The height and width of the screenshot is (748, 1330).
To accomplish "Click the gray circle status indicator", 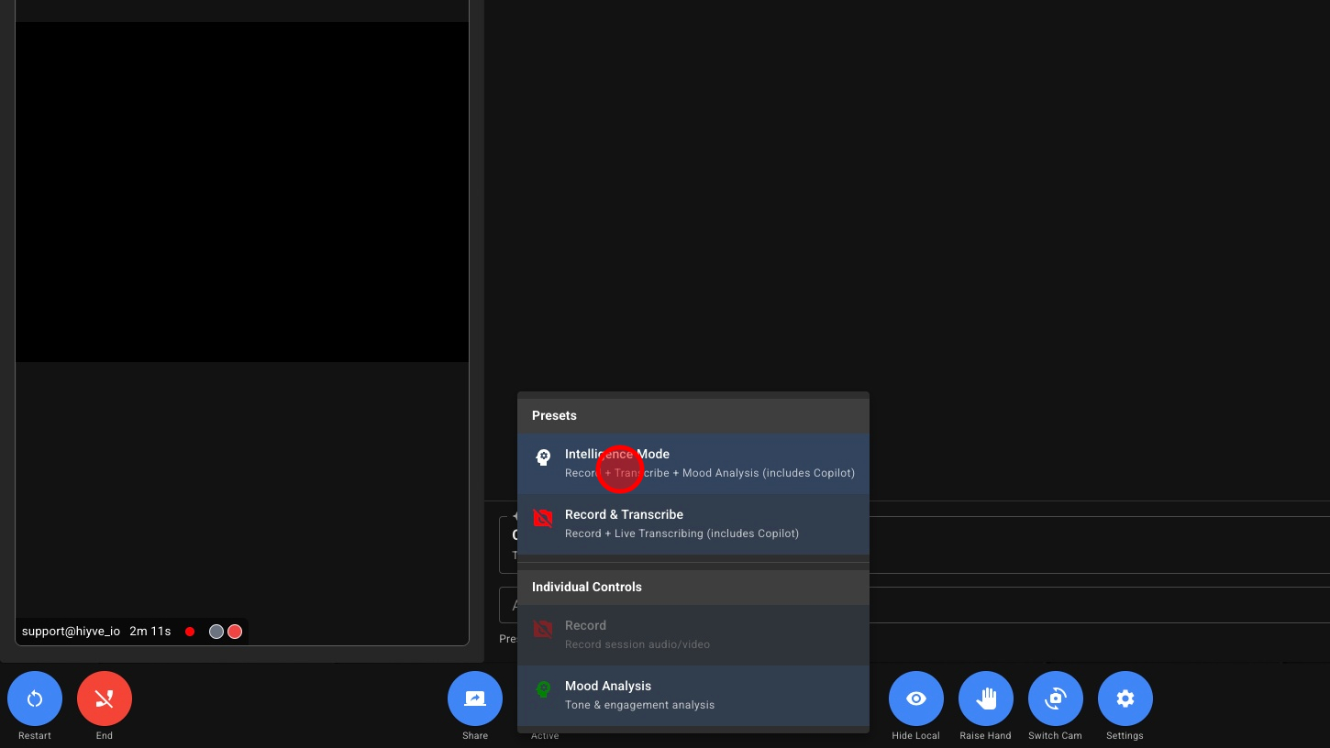I will [x=216, y=632].
